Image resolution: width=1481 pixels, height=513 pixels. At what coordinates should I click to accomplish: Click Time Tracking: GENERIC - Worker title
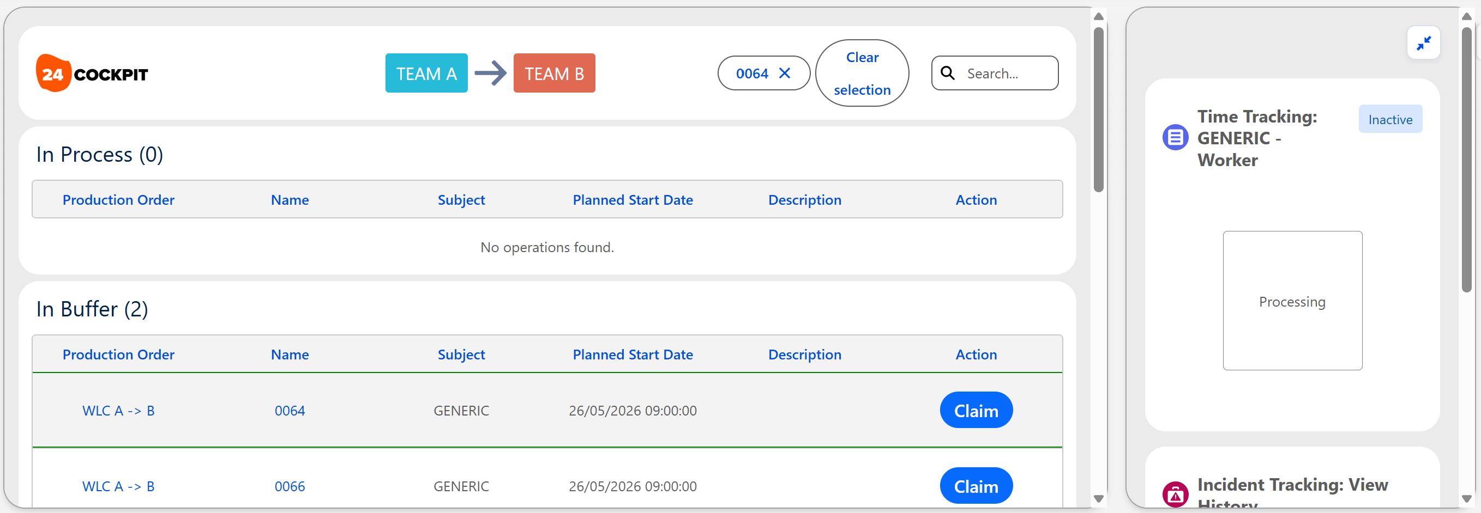(x=1257, y=138)
